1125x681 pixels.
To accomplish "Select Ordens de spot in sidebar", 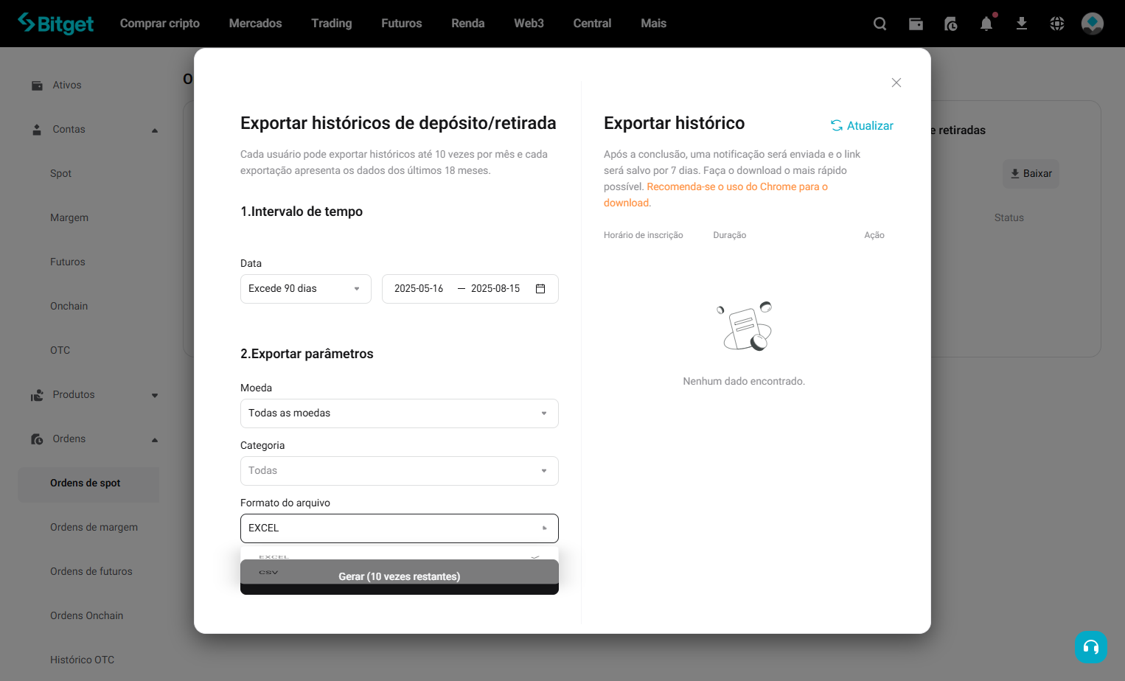I will tap(88, 484).
